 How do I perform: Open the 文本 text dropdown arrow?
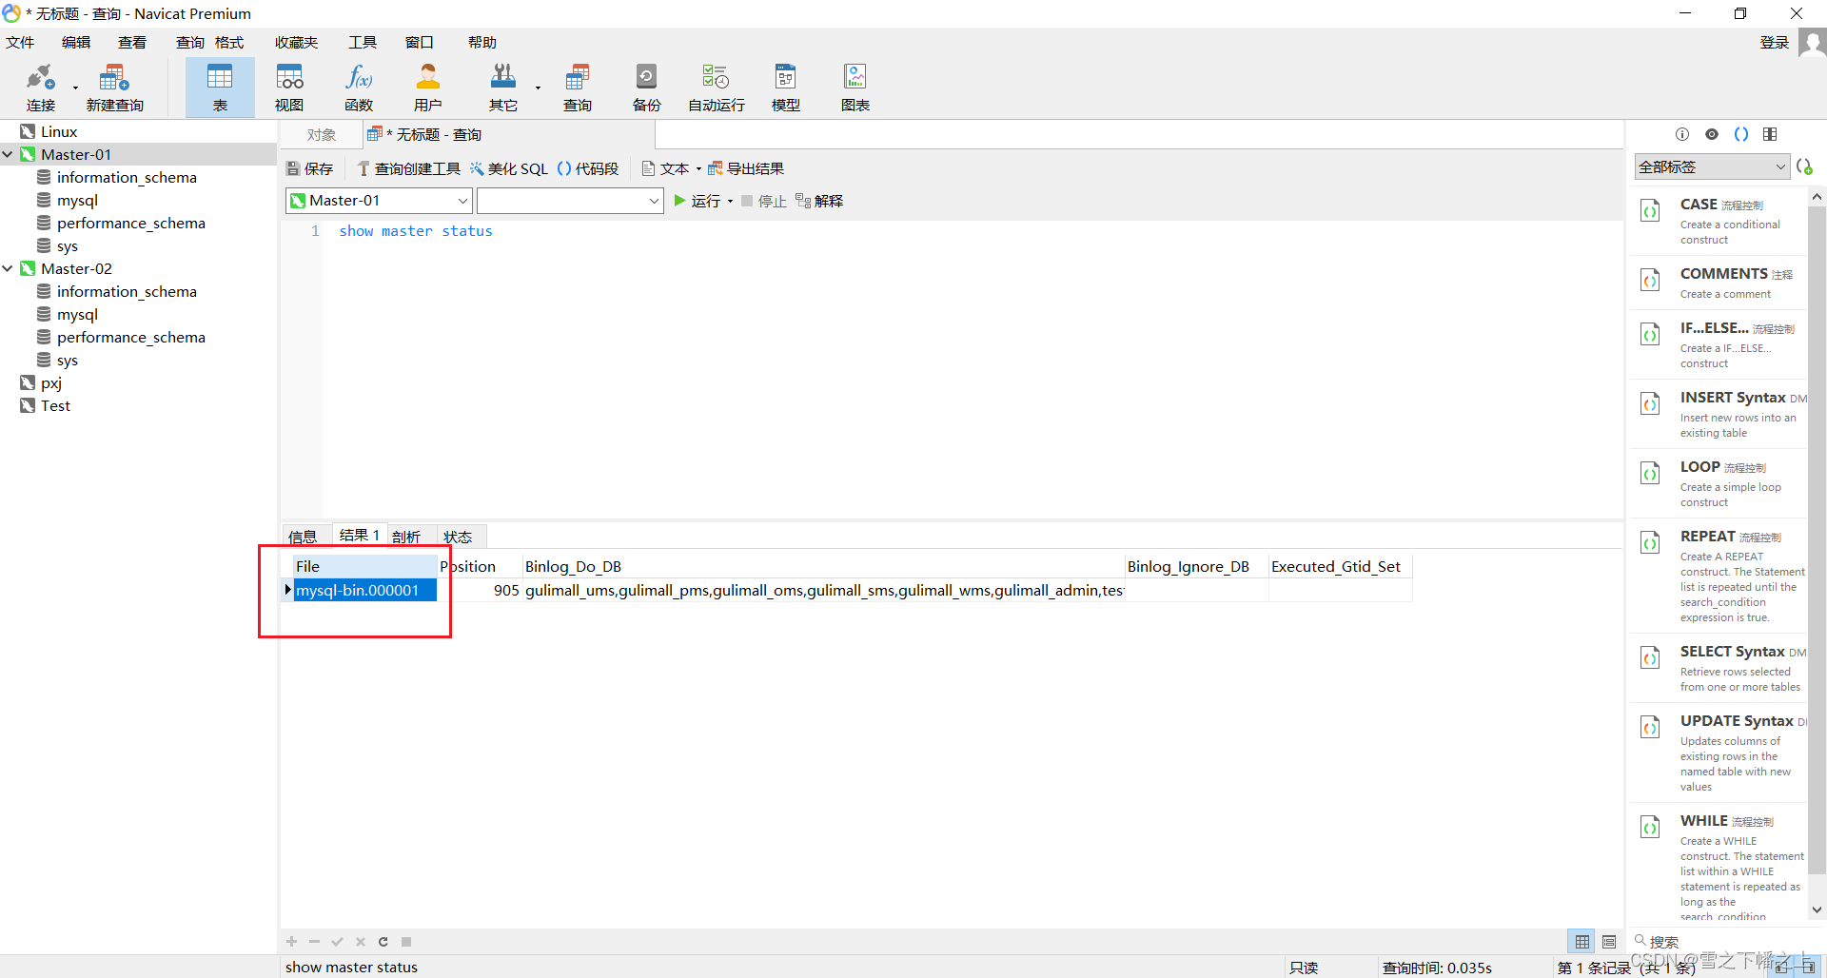point(698,169)
